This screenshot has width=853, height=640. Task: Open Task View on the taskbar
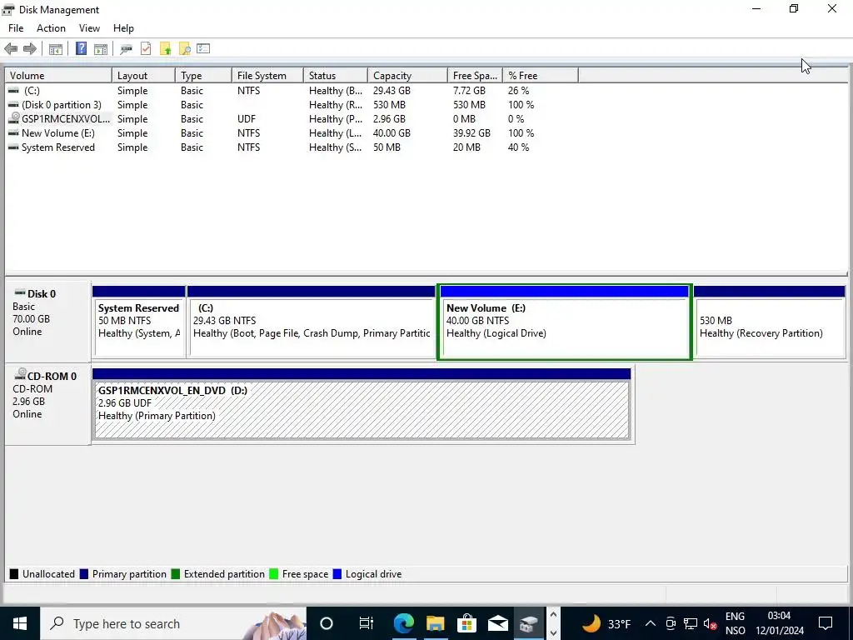tap(367, 623)
